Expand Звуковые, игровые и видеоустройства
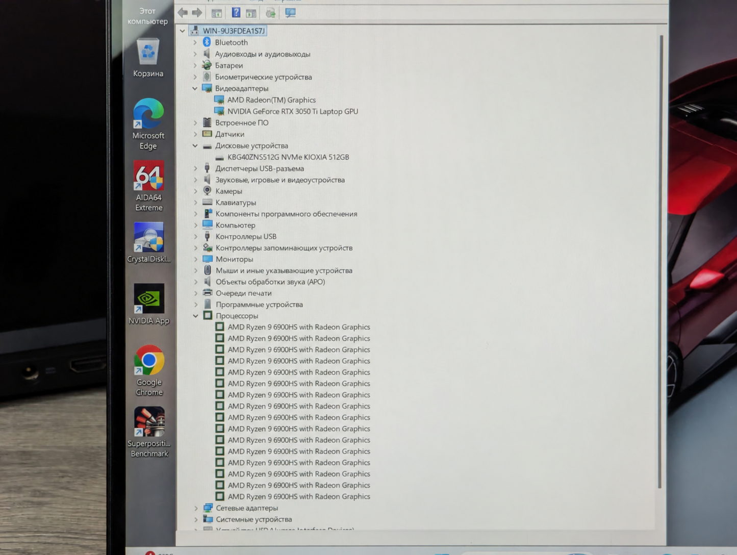Screen dimensions: 737x555 [195, 180]
